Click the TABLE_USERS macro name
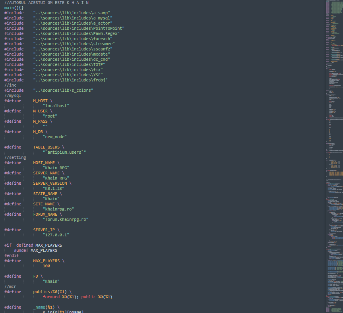343x313 pixels. [x=47, y=147]
